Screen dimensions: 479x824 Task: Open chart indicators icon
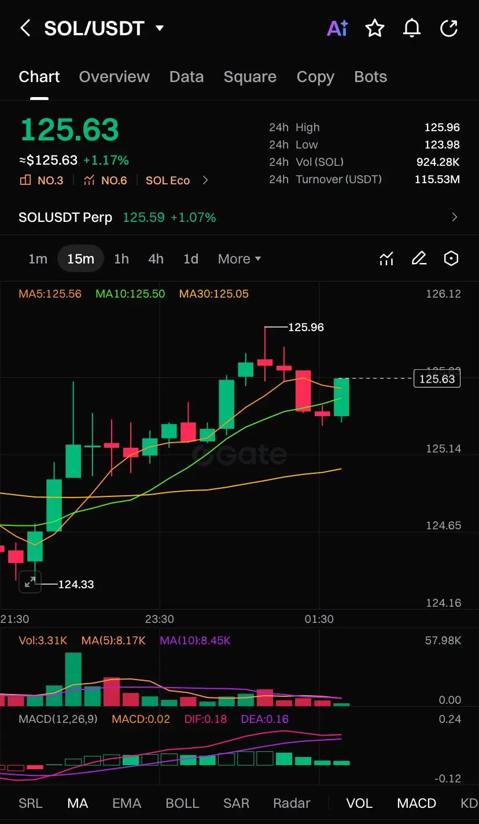386,258
